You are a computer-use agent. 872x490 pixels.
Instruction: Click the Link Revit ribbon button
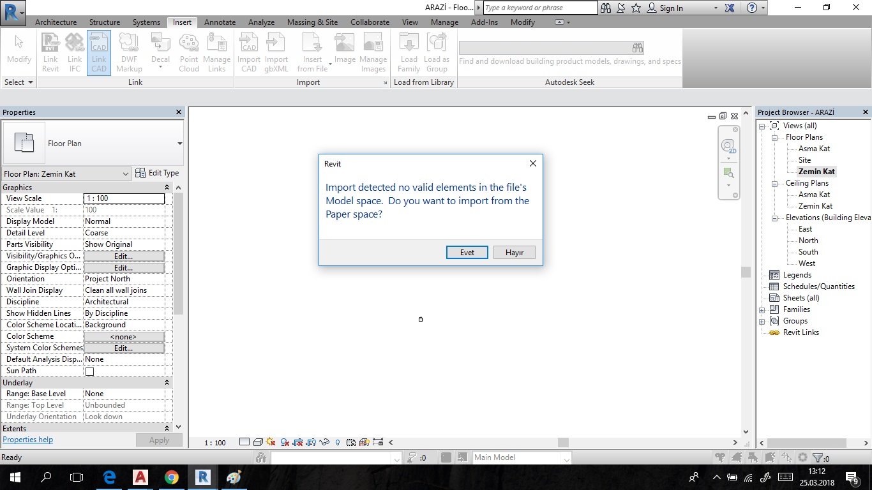(x=50, y=53)
